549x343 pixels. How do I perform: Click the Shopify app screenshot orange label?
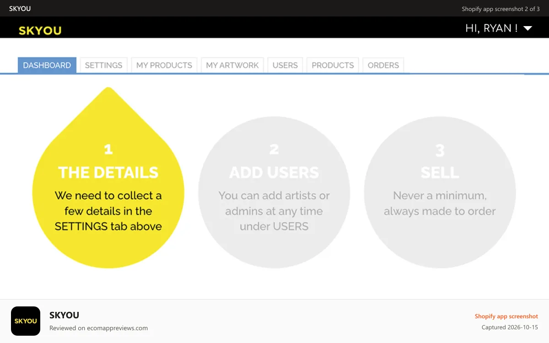point(506,316)
